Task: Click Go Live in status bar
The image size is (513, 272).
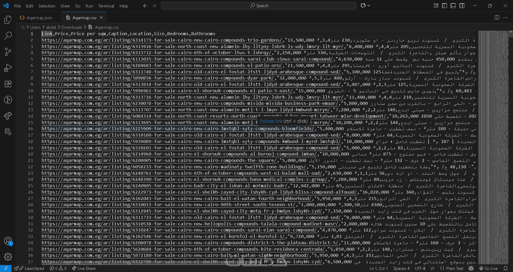Action: click(x=488, y=269)
